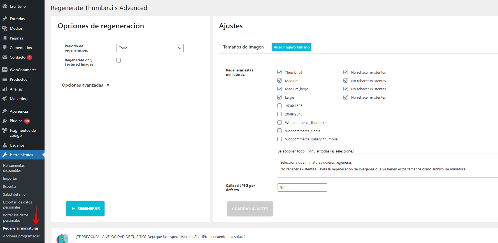Click the Fragmentos de código scissors icon

5,130
